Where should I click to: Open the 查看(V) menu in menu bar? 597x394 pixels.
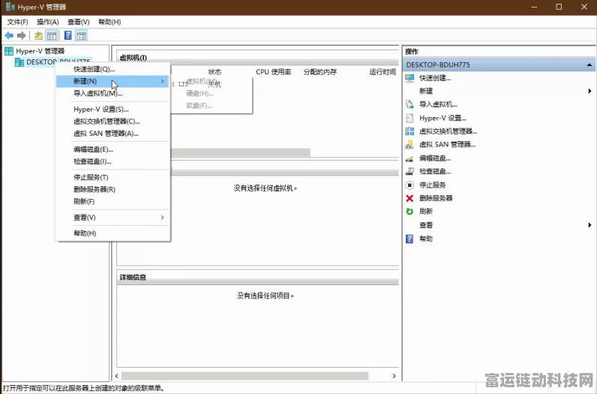click(79, 22)
